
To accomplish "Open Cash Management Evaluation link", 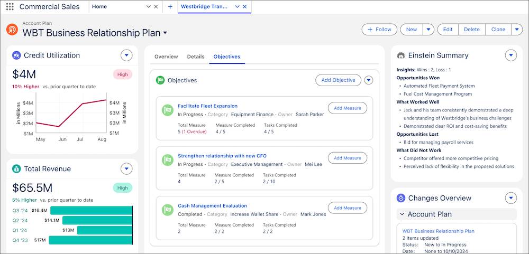I will coord(212,205).
